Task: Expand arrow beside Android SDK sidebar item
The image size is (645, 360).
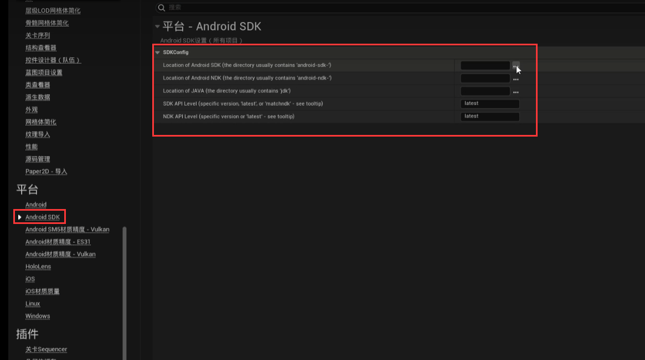Action: click(19, 217)
